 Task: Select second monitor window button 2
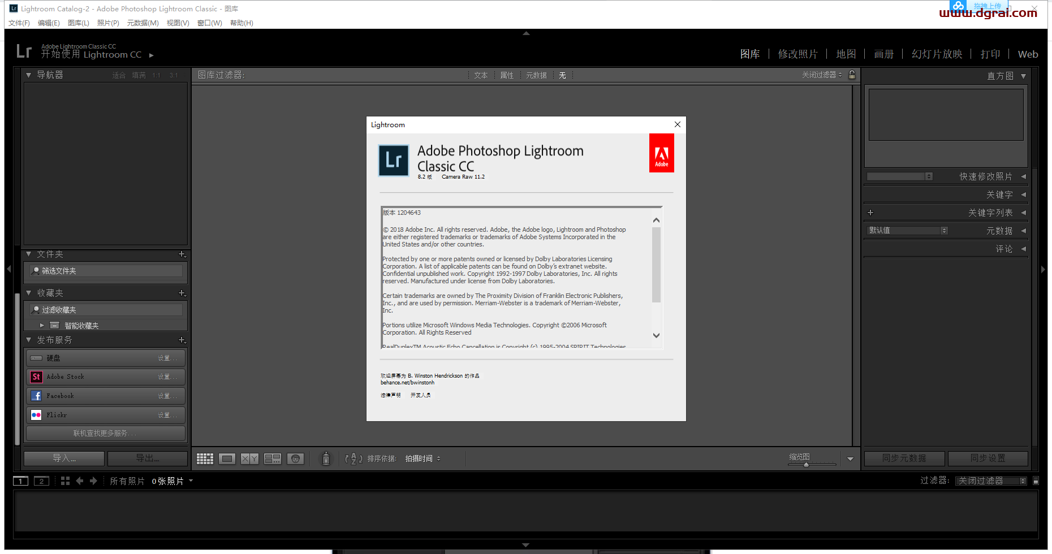click(x=41, y=481)
